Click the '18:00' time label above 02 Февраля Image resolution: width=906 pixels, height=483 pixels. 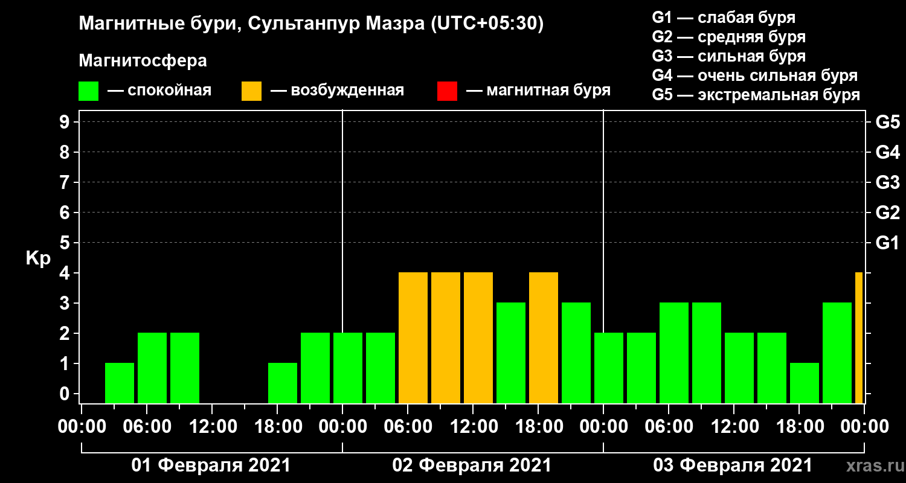538,426
